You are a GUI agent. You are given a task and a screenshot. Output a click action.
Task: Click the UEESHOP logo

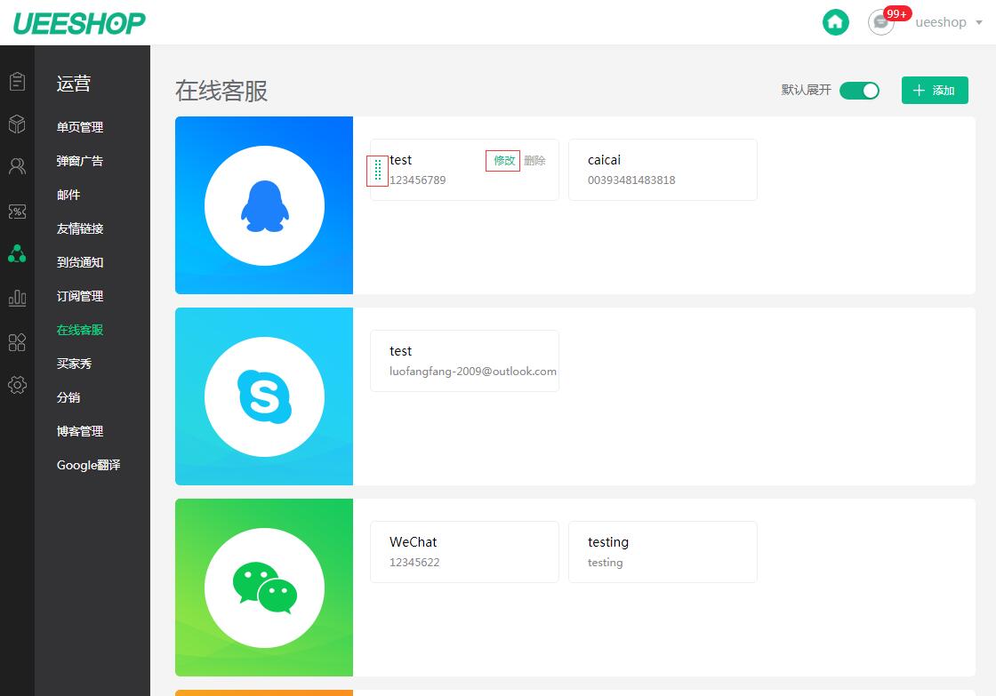pyautogui.click(x=79, y=23)
